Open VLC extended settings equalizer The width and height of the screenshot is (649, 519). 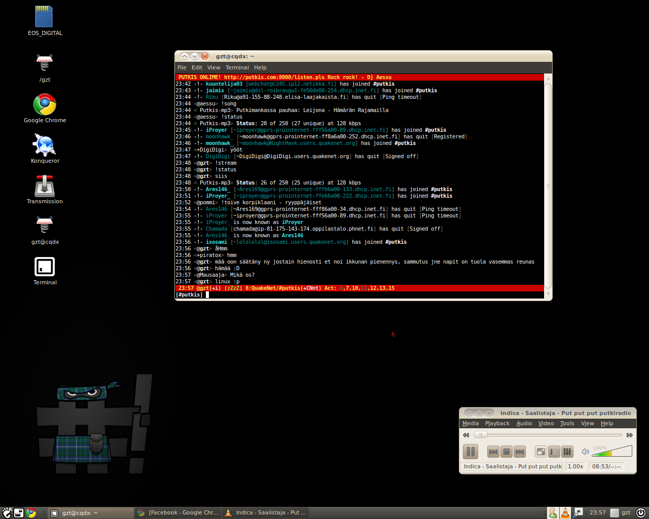pyautogui.click(x=567, y=452)
